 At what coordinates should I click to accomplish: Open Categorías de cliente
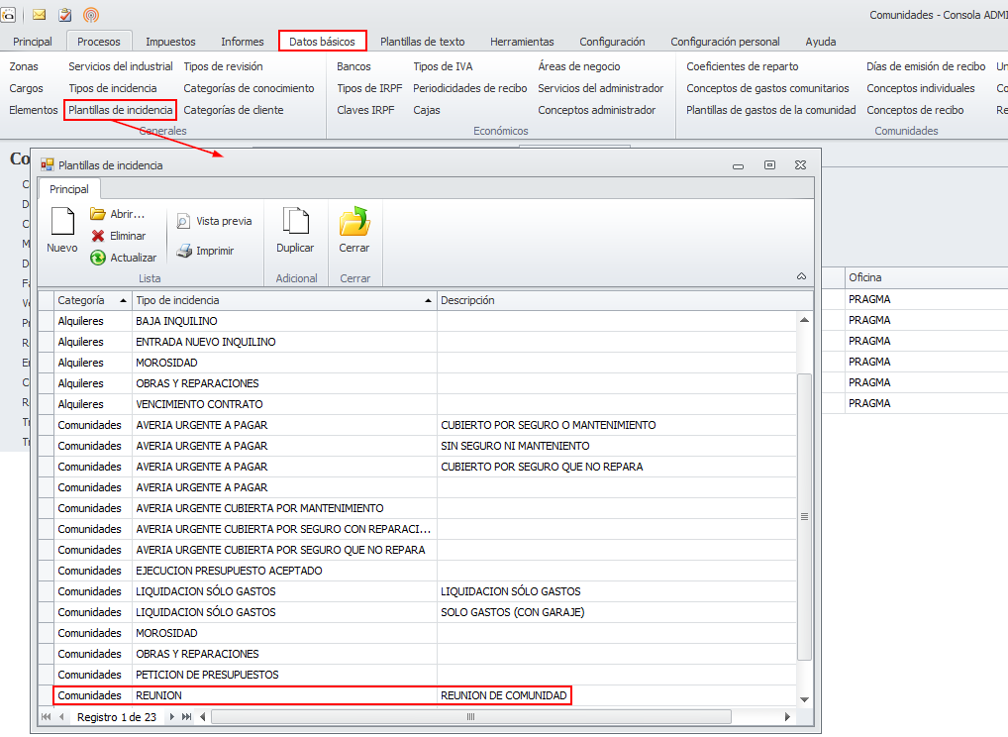click(x=234, y=110)
